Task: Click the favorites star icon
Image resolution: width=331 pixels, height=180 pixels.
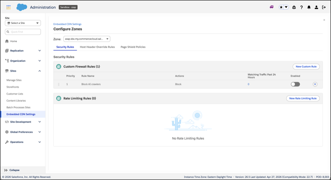Action: click(281, 7)
